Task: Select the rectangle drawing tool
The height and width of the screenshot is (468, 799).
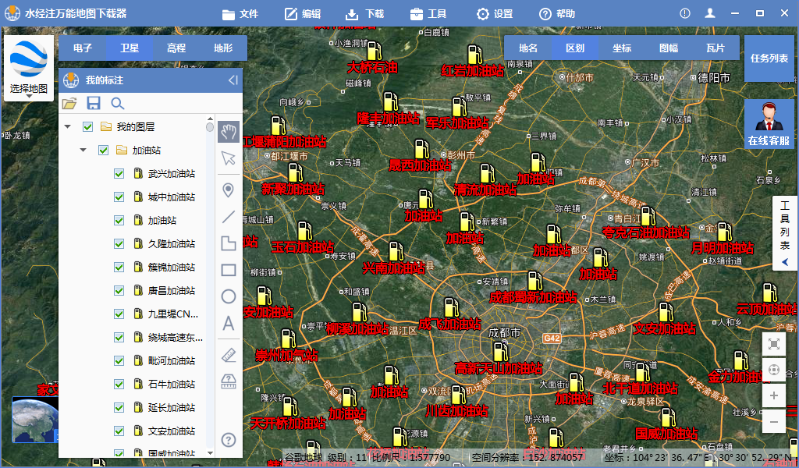Action: click(x=229, y=270)
